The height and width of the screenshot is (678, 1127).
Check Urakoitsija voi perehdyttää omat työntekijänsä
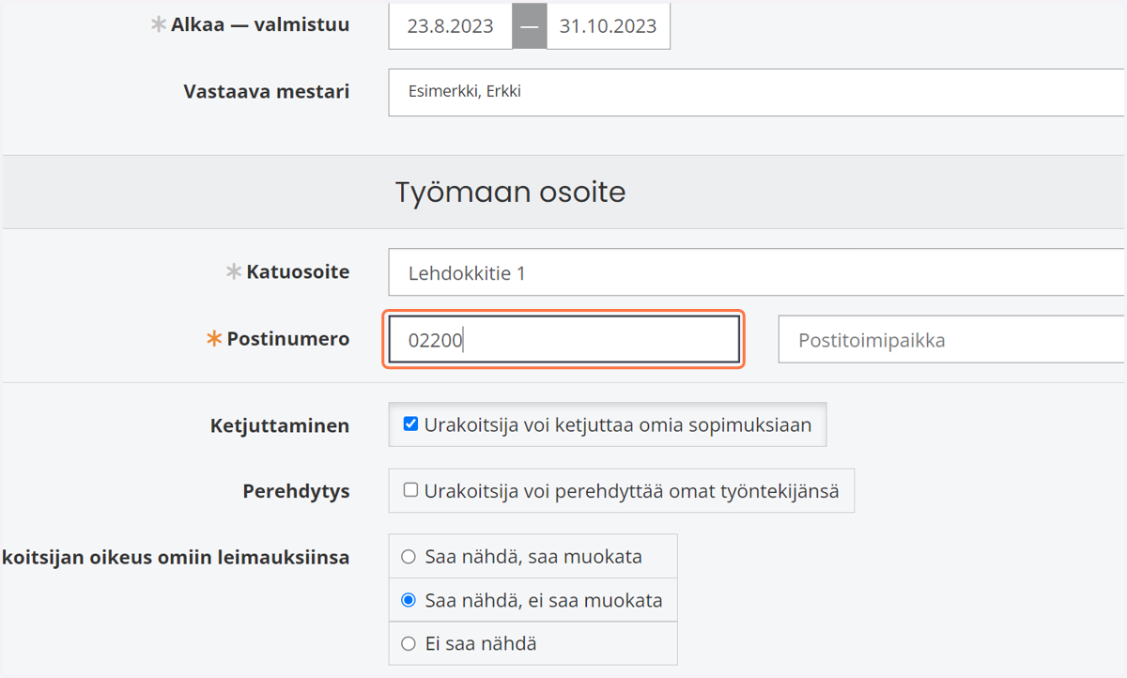point(410,489)
